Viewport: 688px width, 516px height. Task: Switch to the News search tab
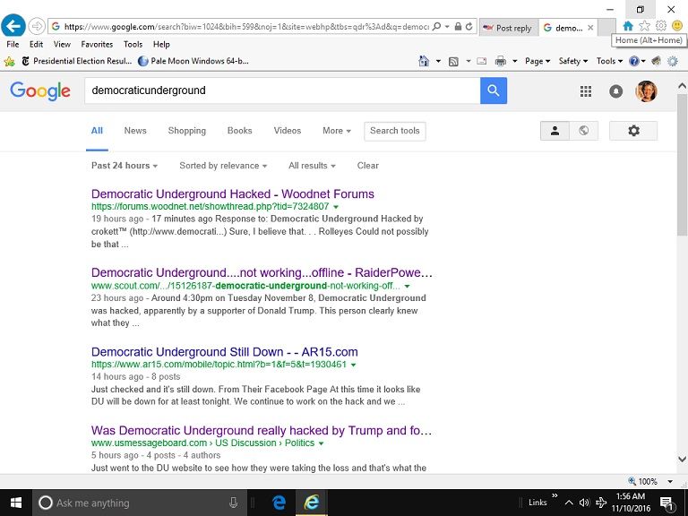pos(135,131)
